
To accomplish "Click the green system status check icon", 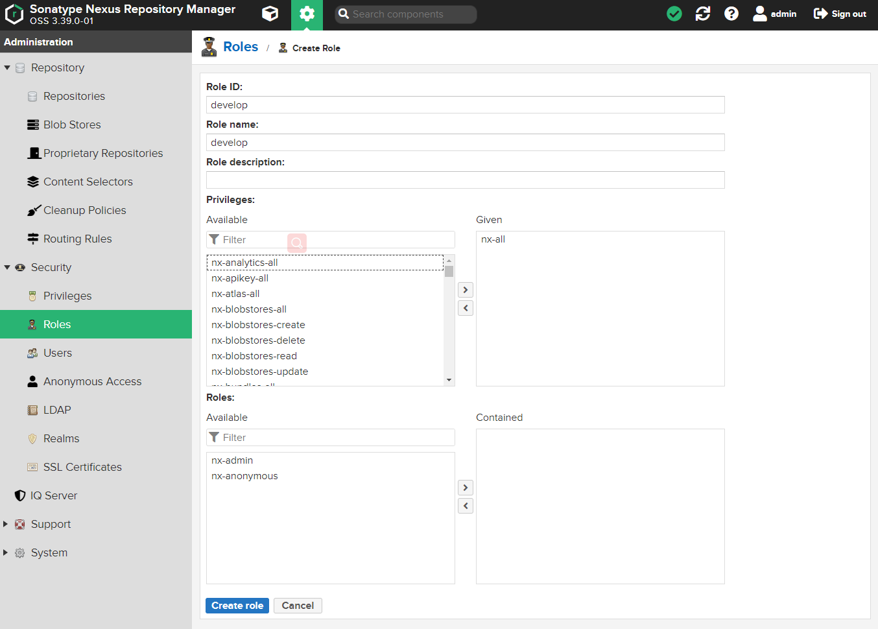I will (x=674, y=14).
